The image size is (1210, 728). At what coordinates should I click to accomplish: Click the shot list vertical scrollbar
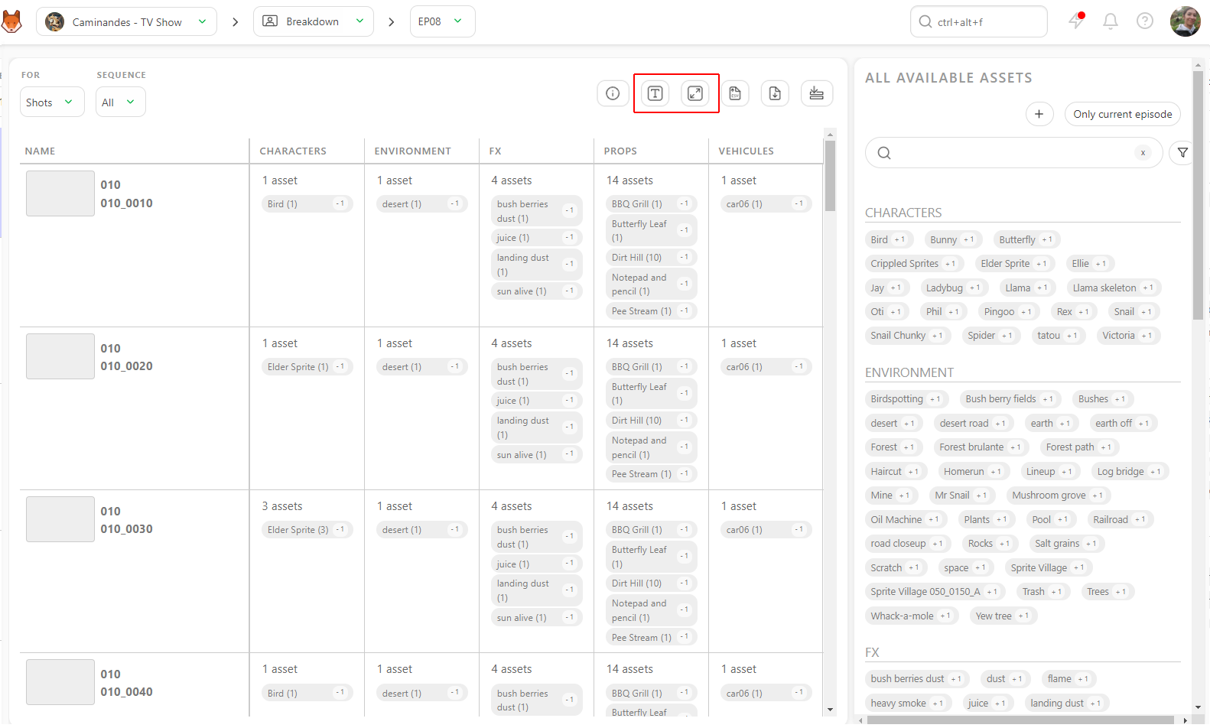[x=830, y=175]
